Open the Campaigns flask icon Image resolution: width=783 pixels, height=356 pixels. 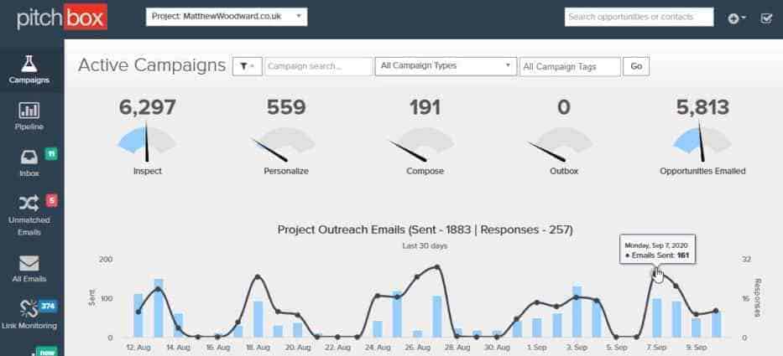click(x=29, y=64)
